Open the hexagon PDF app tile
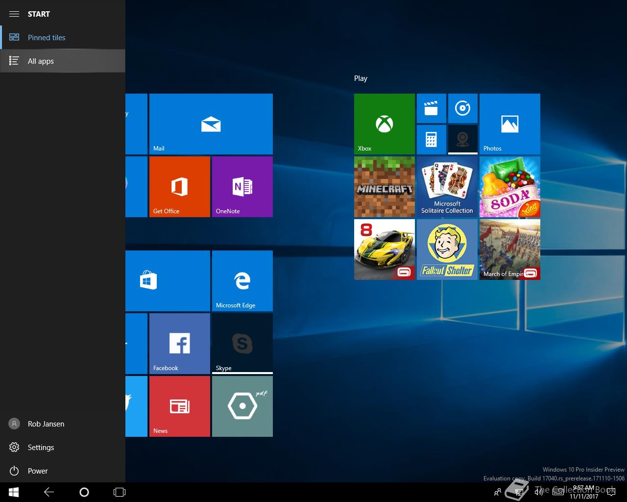627x502 pixels. coord(242,406)
